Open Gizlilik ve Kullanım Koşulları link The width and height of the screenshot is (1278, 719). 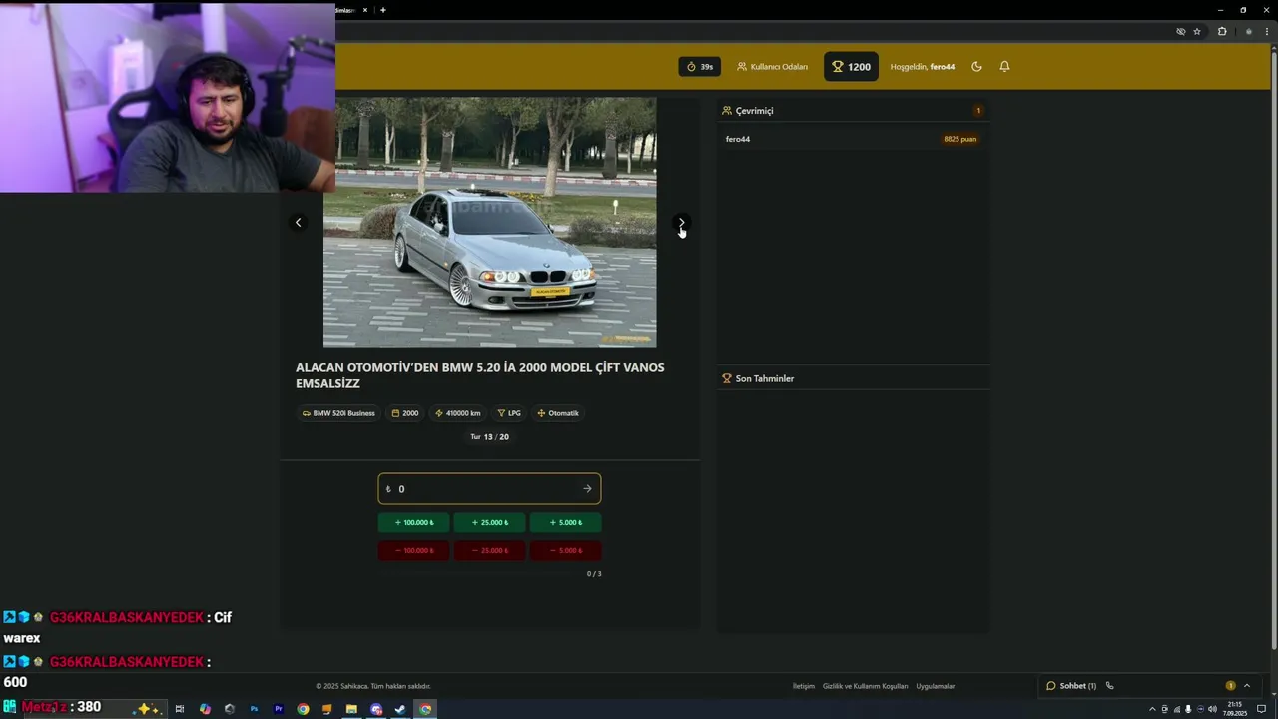[x=866, y=686]
